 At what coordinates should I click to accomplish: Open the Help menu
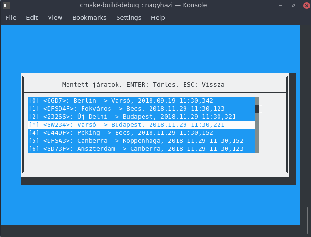coord(158,17)
